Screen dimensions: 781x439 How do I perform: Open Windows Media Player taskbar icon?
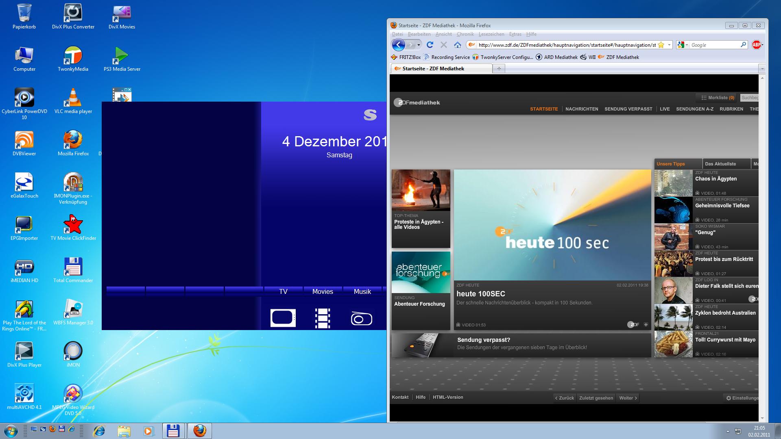click(x=148, y=431)
